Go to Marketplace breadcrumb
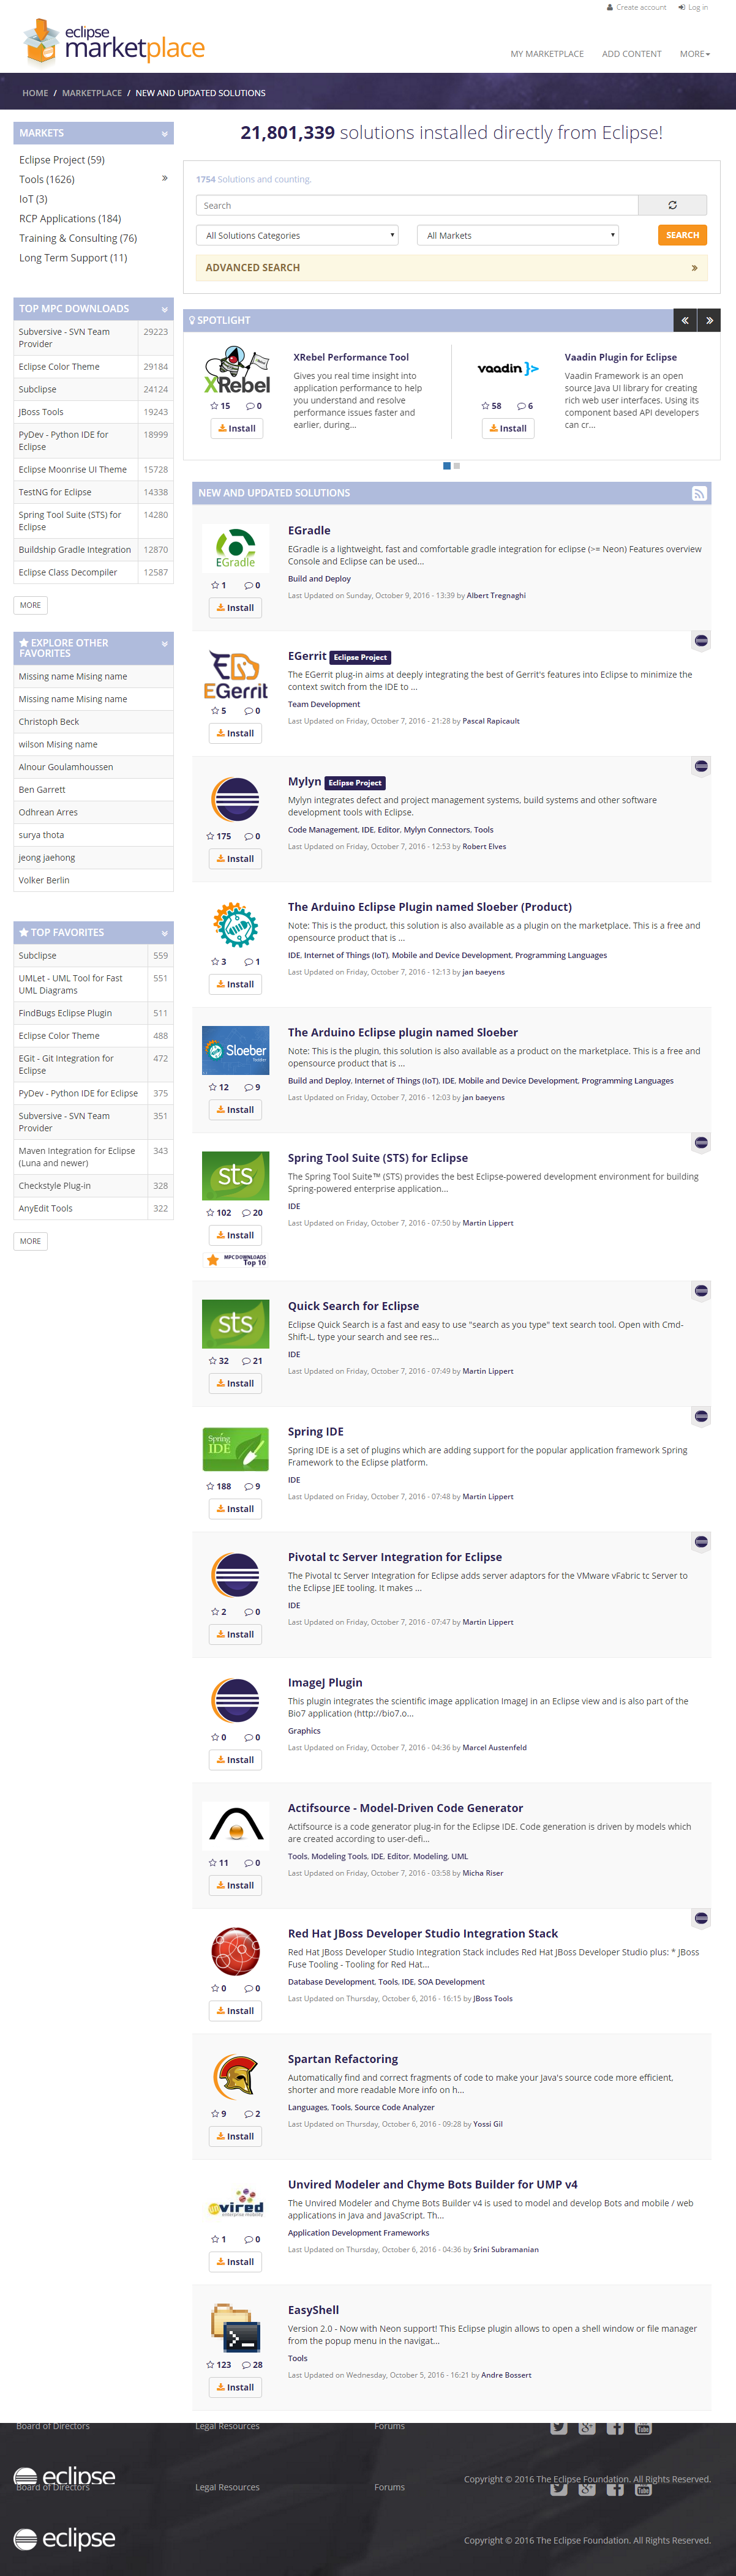Viewport: 736px width, 2576px height. coord(92,93)
